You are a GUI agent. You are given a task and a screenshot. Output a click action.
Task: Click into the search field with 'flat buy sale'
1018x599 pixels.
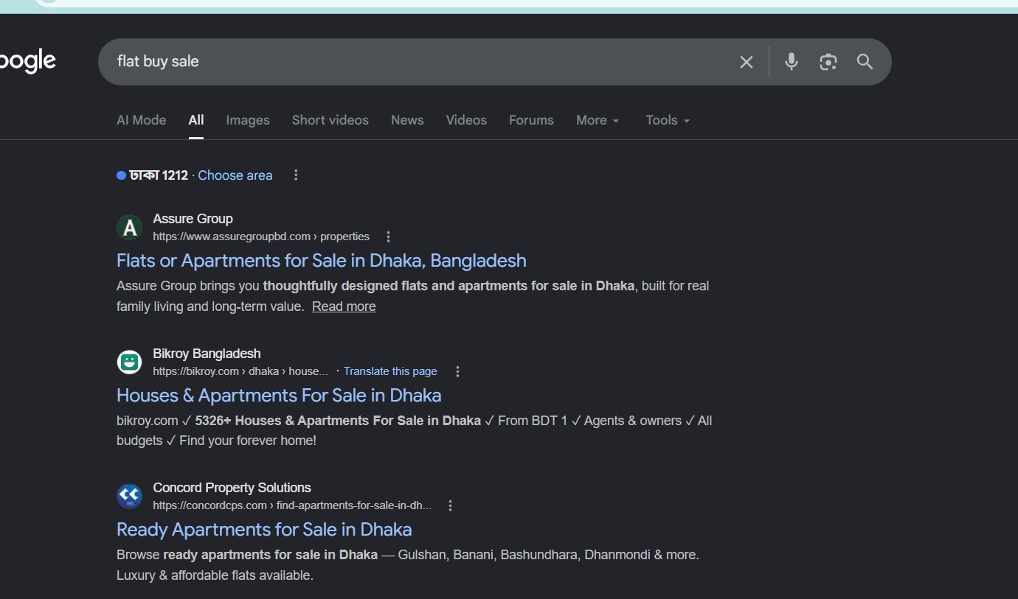pos(420,62)
